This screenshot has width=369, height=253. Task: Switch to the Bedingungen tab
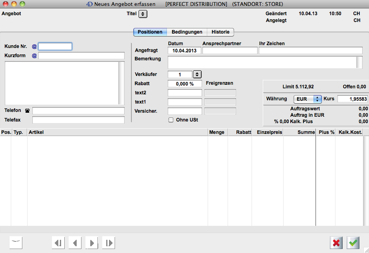point(187,32)
